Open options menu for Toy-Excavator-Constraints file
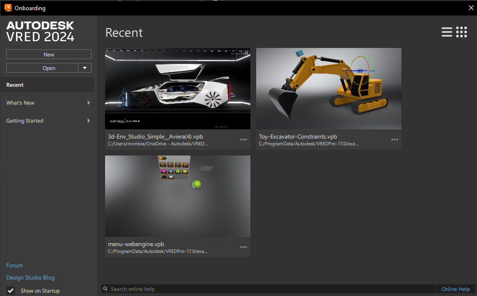The height and width of the screenshot is (296, 477). click(x=395, y=140)
